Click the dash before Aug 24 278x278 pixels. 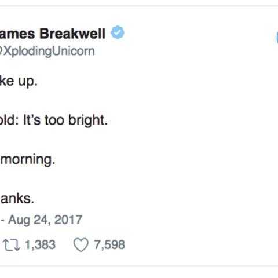coord(2,220)
